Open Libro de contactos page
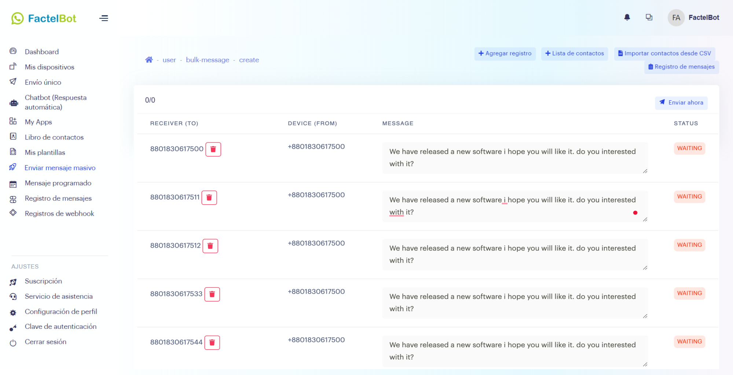 click(54, 137)
